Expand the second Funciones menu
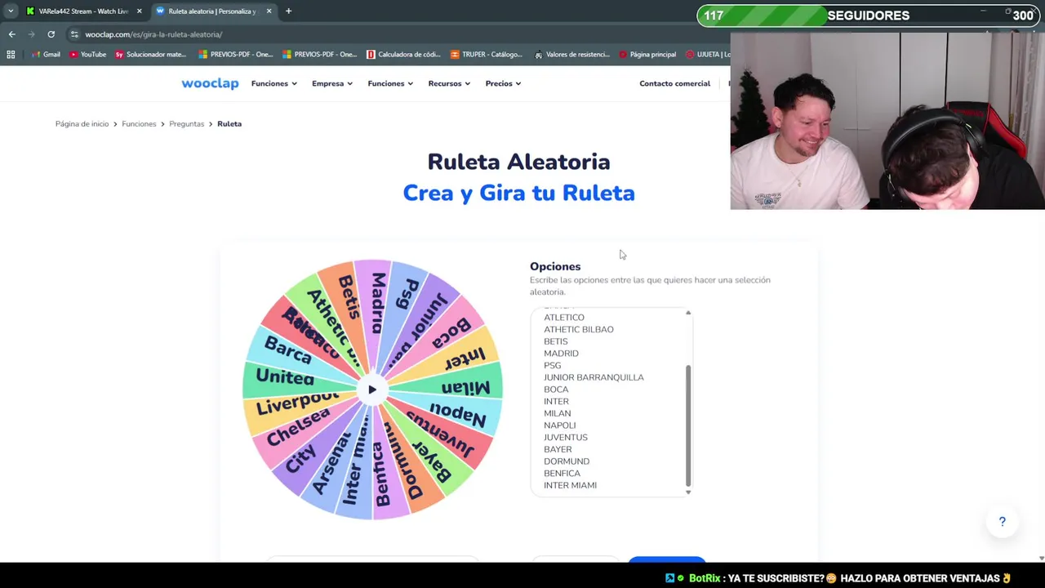This screenshot has width=1045, height=588. [x=390, y=83]
